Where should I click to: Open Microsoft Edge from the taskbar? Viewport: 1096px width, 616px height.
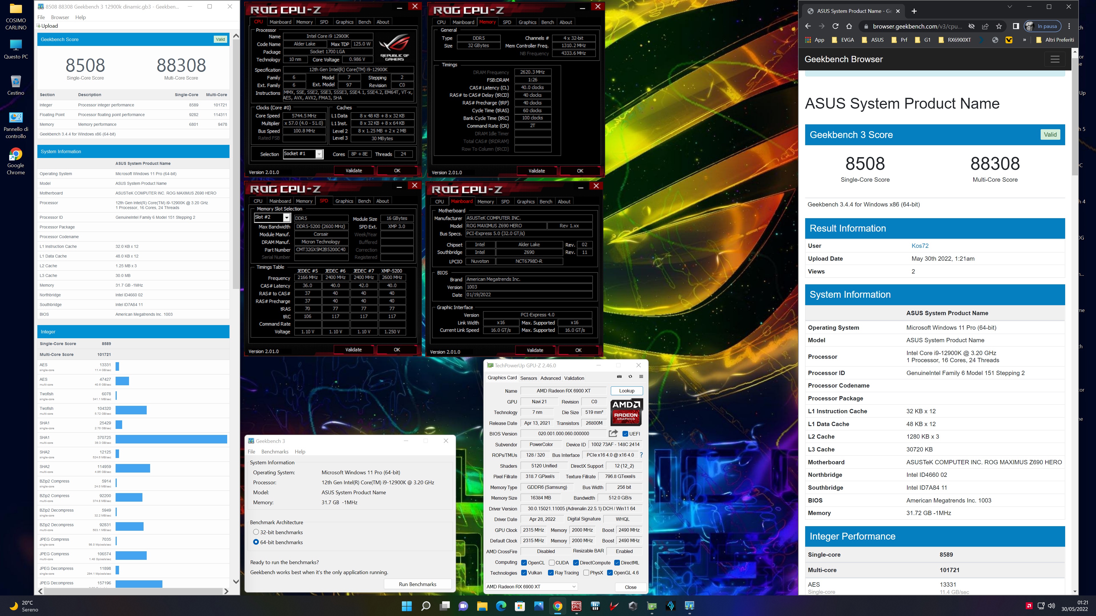tap(501, 606)
